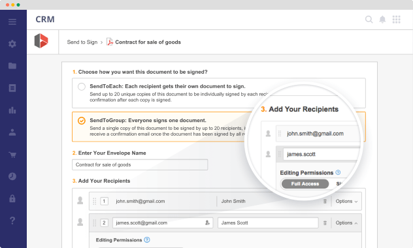413x248 pixels.
Task: Click the notifications bell icon
Action: 382,20
